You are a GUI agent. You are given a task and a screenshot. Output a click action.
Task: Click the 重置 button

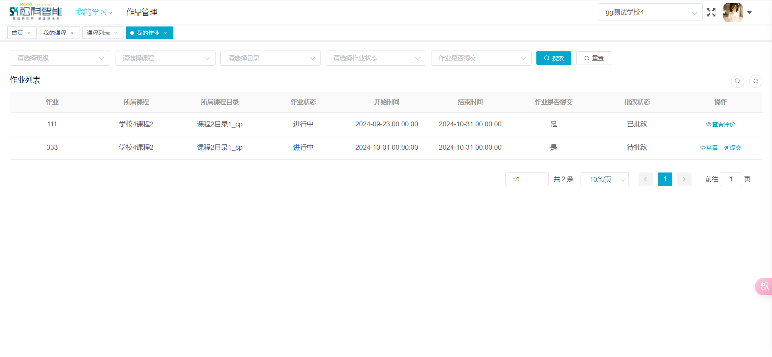[593, 58]
